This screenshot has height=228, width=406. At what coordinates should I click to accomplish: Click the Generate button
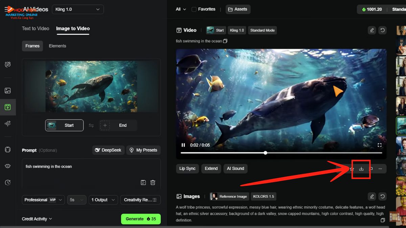(x=141, y=219)
